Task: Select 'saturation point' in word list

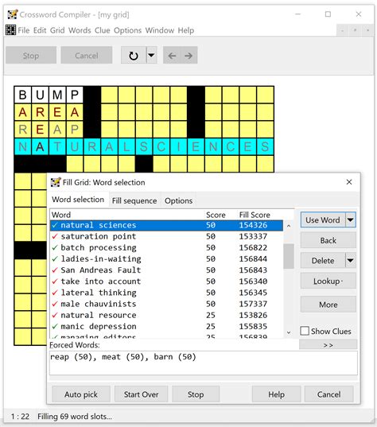Action: click(x=166, y=236)
